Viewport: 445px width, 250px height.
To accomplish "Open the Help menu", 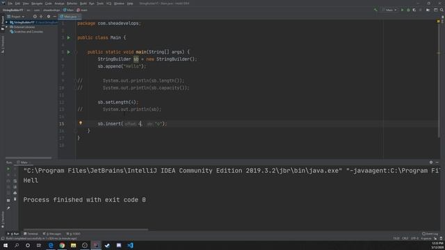I will 130,3.
